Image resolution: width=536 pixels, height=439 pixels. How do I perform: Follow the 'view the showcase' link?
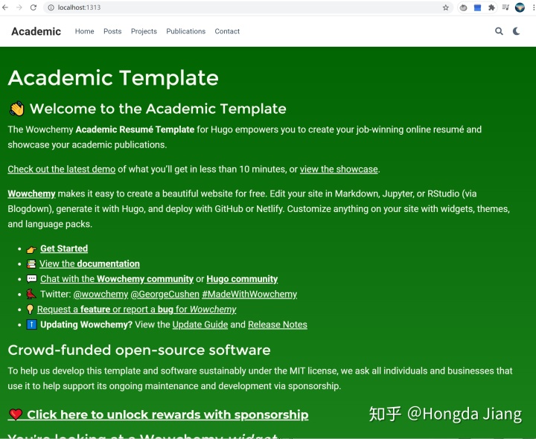[339, 169]
